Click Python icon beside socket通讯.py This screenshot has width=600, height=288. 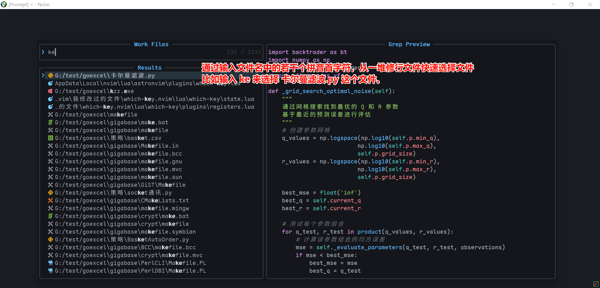pyautogui.click(x=50, y=193)
